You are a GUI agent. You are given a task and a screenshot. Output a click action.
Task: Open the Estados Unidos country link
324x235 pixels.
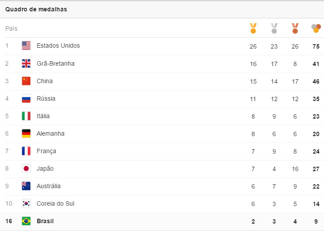click(x=58, y=46)
